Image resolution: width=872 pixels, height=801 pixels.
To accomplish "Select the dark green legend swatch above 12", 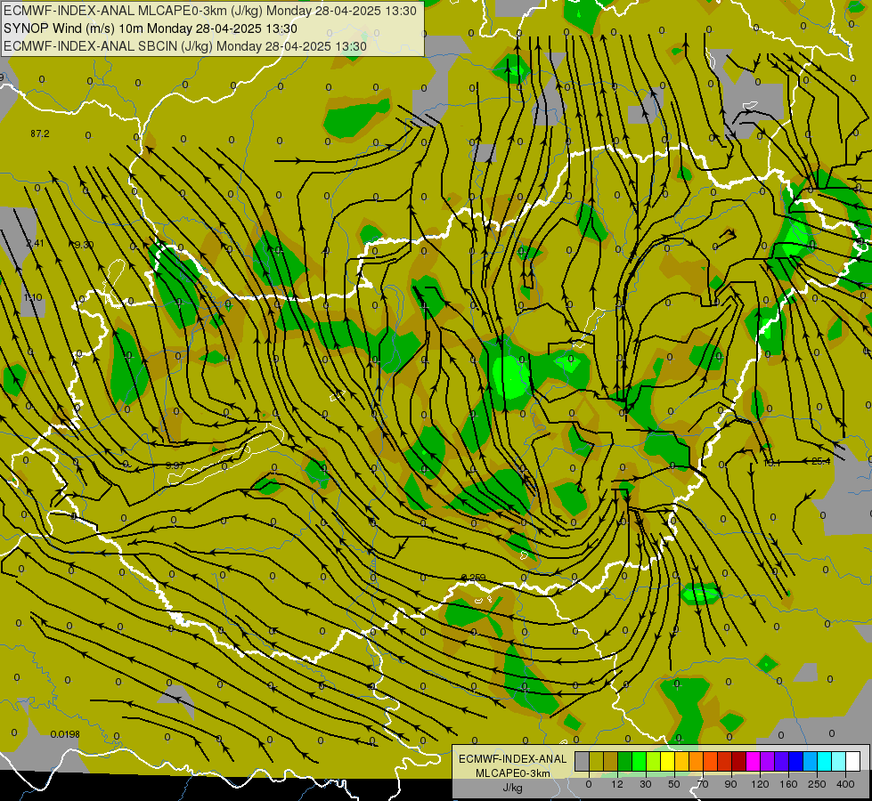I will click(625, 762).
